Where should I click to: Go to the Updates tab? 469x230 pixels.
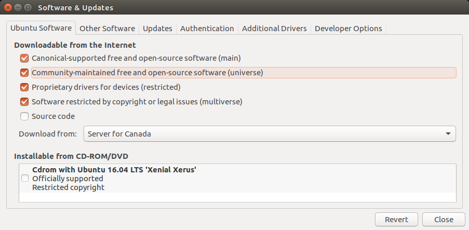(157, 29)
